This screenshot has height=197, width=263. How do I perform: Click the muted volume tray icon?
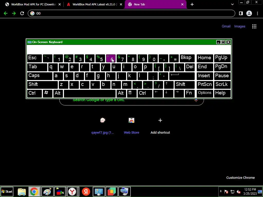click(238, 191)
